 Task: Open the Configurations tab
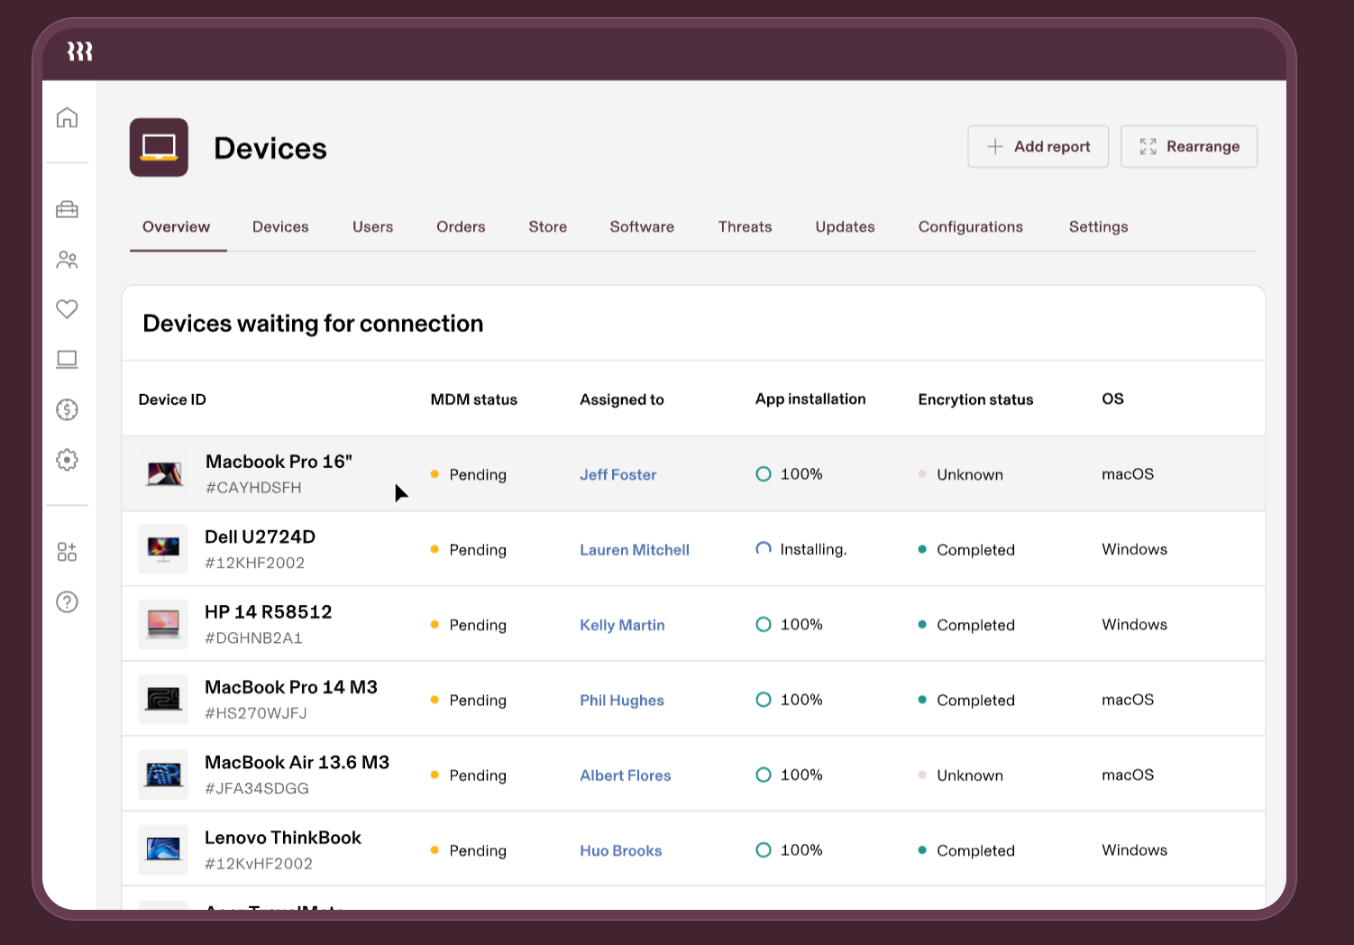[x=970, y=226]
